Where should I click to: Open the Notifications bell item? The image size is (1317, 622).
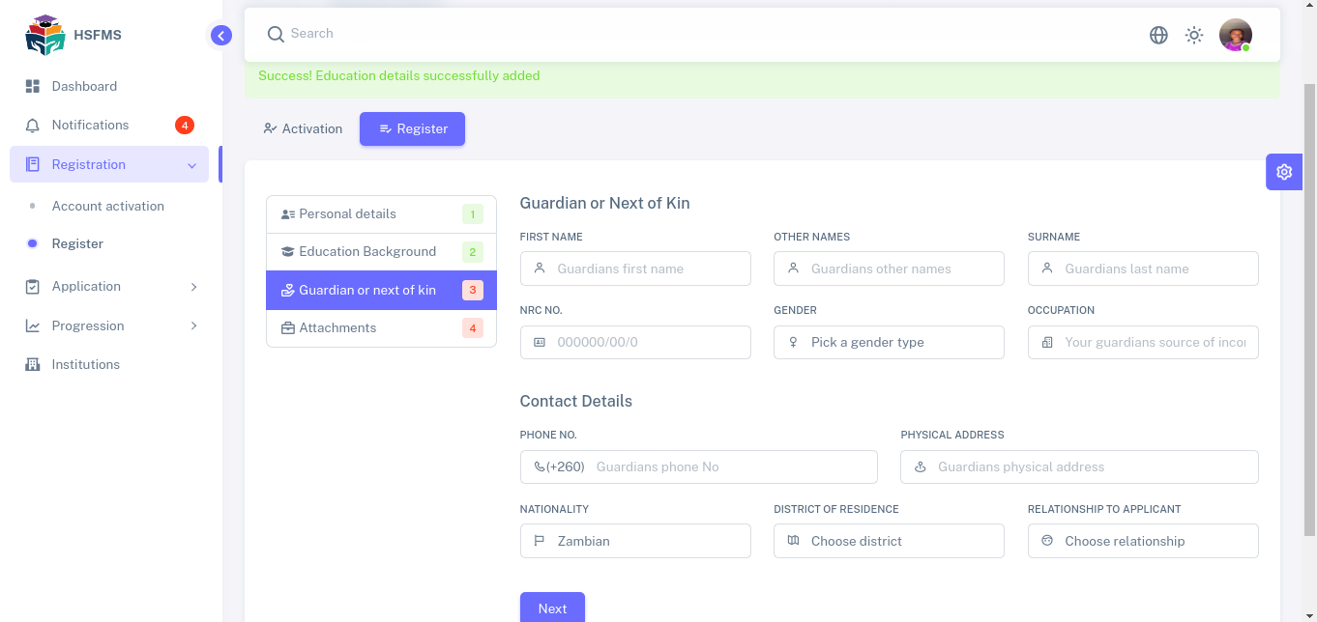coord(90,126)
